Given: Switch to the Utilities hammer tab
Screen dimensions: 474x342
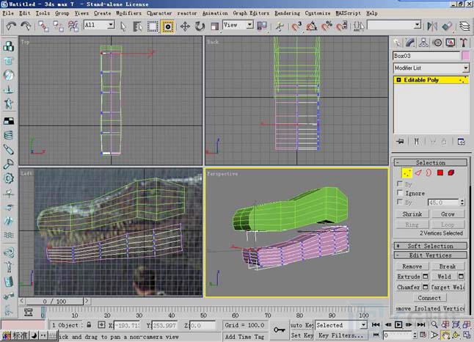Looking at the screenshot, I should pyautogui.click(x=464, y=43).
